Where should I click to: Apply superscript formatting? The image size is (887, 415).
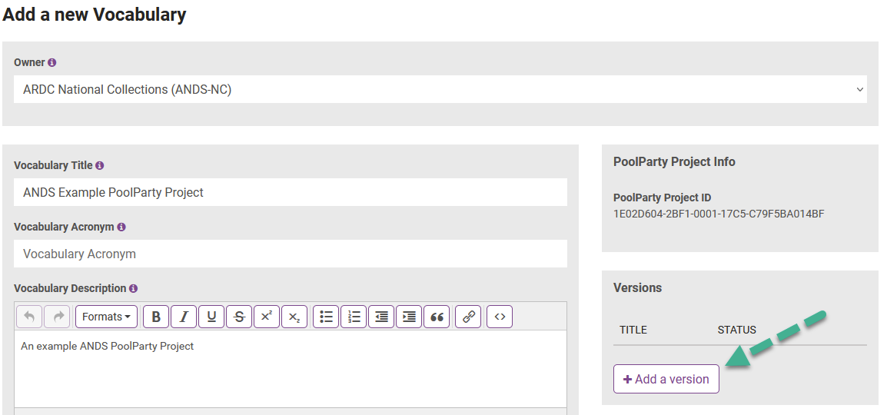[267, 317]
